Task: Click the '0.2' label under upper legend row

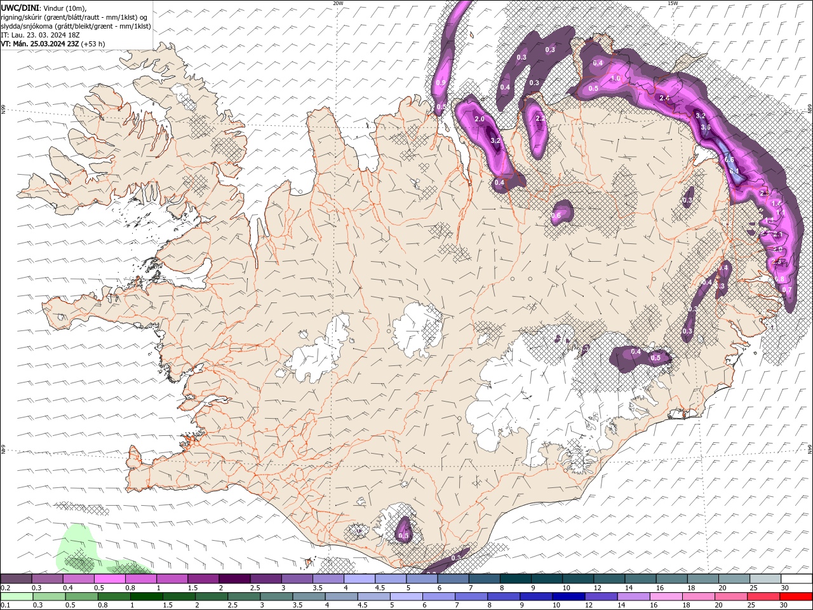Action: (6, 588)
